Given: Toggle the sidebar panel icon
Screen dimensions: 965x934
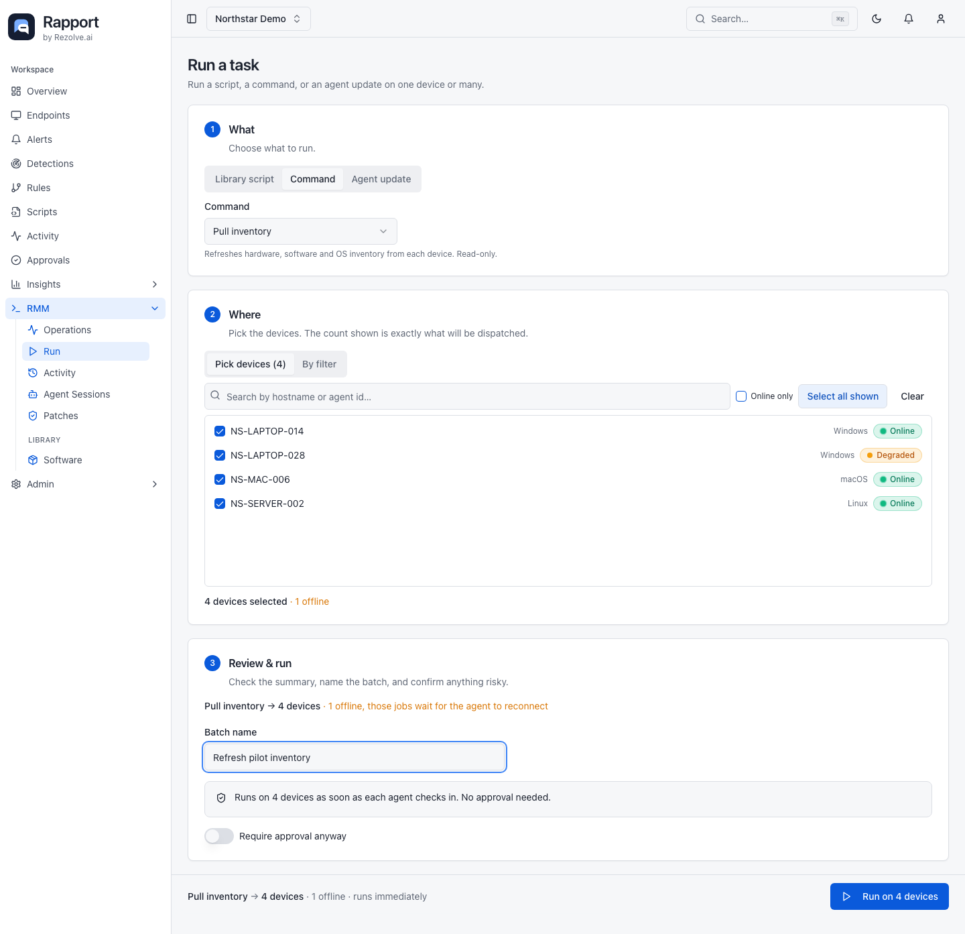Looking at the screenshot, I should click(x=192, y=19).
